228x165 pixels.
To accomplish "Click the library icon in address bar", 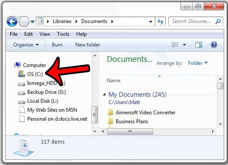I will coord(41,21).
